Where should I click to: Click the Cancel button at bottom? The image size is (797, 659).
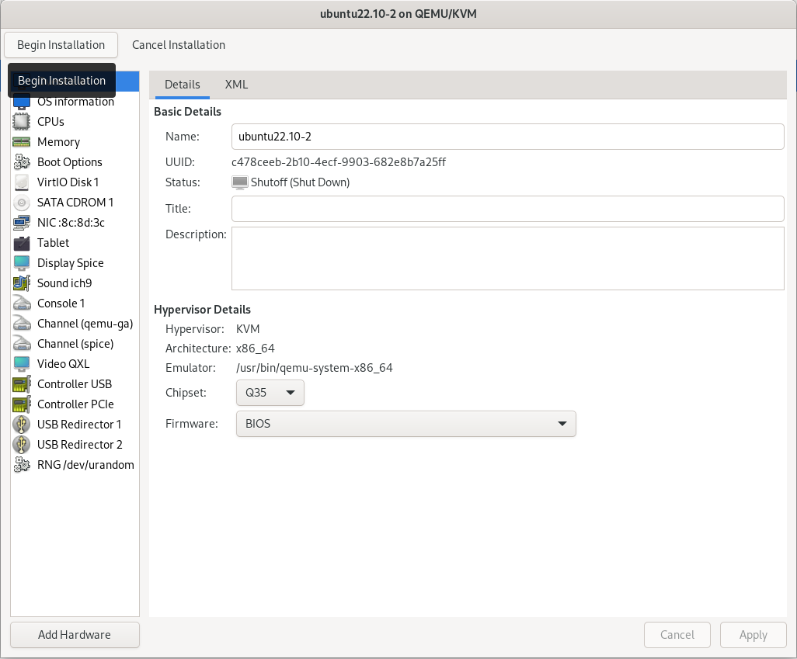[x=677, y=635]
